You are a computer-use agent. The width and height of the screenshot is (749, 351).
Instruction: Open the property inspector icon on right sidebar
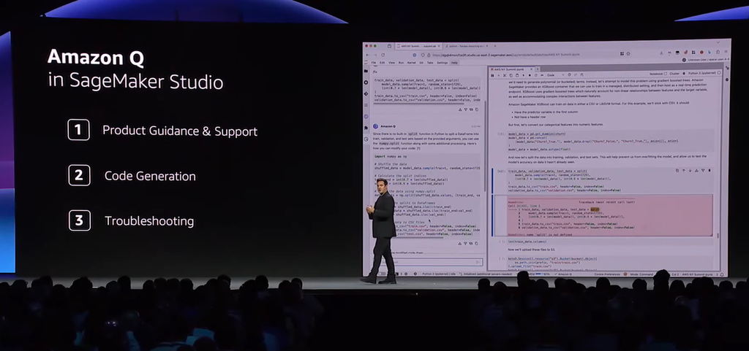coord(728,68)
